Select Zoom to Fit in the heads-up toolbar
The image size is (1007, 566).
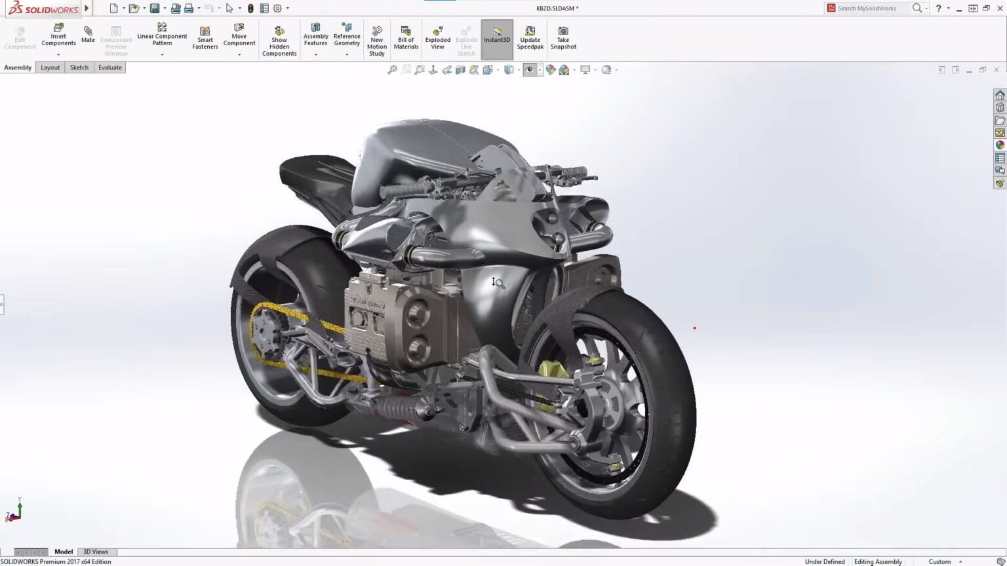click(391, 69)
